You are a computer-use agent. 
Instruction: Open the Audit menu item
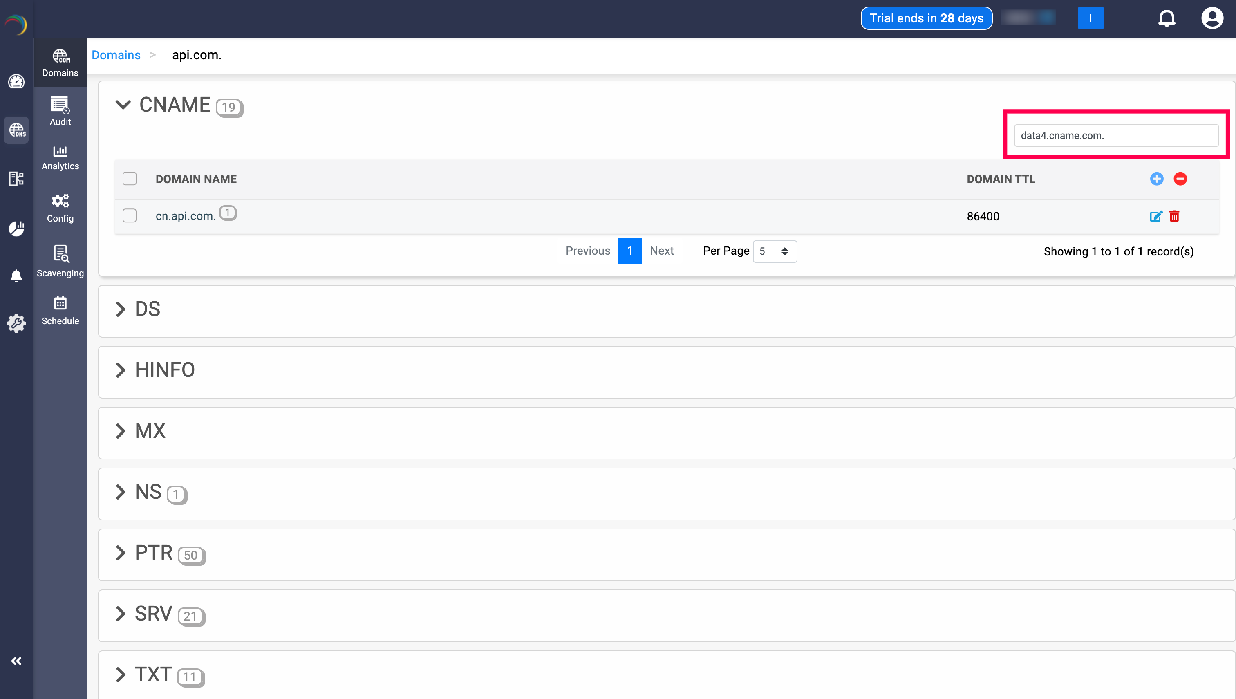[60, 111]
